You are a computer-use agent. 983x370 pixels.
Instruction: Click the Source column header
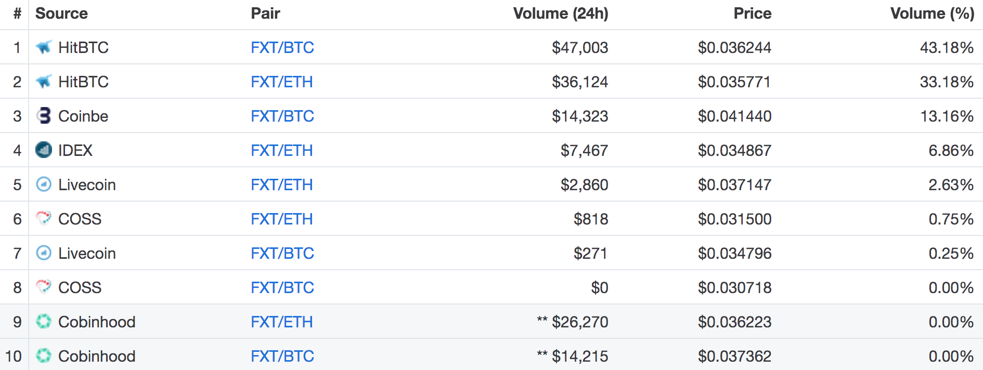pos(61,14)
